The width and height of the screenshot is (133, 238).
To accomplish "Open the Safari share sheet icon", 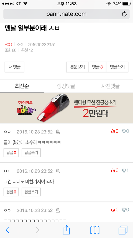I will [66, 230].
